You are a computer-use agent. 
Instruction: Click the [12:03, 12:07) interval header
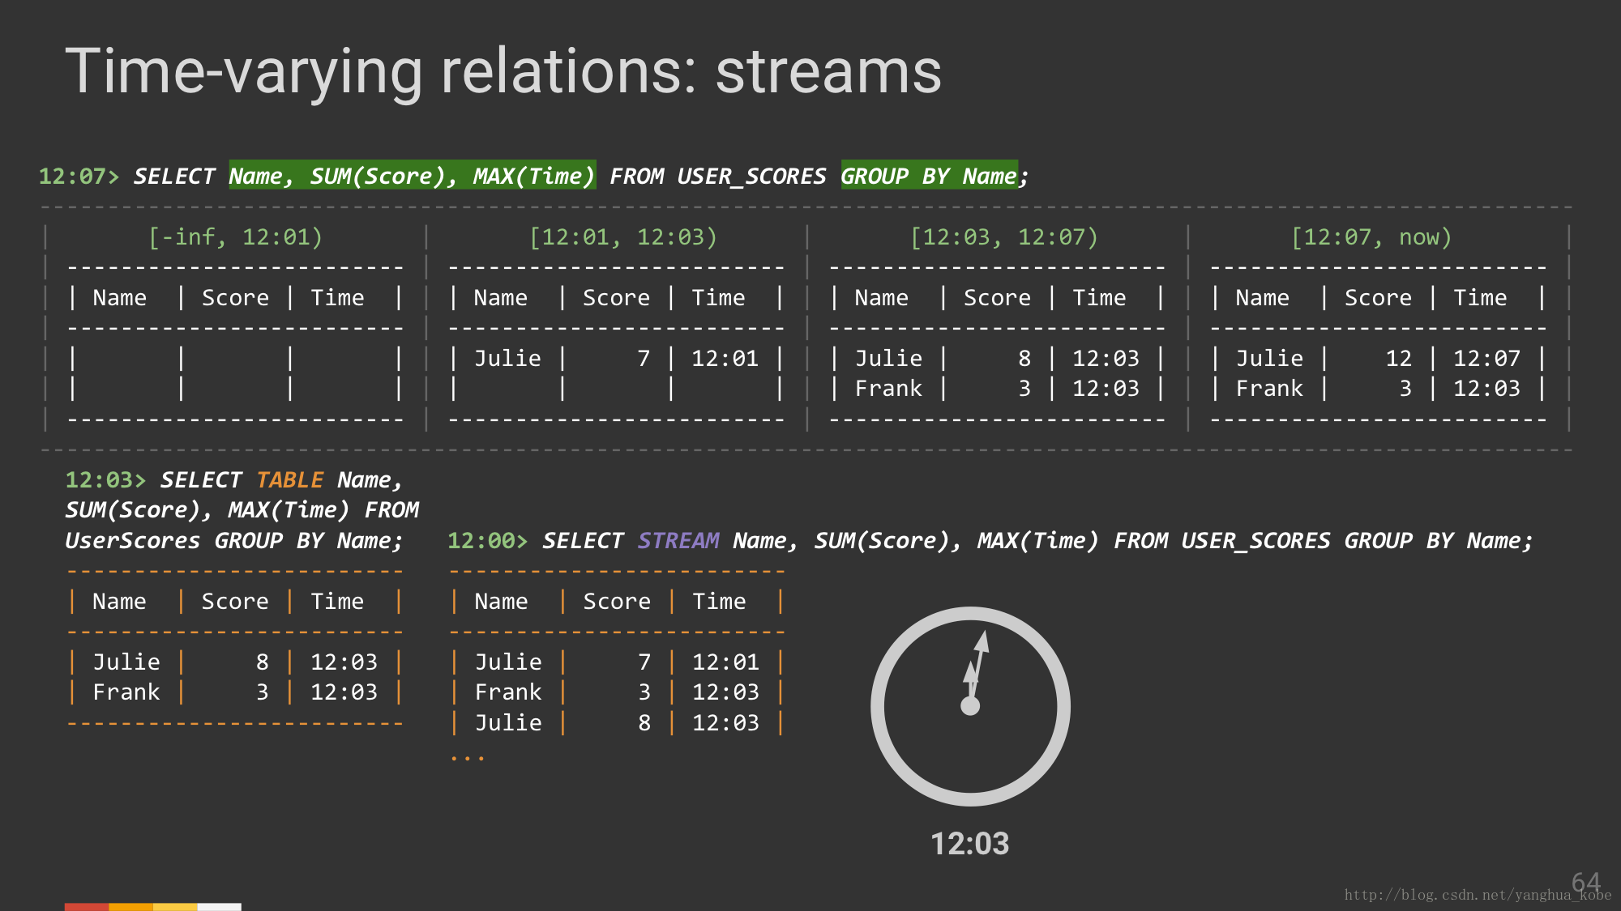pos(1003,237)
